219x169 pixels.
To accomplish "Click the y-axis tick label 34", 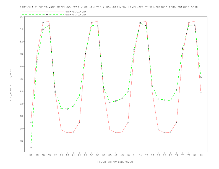I will (x=21, y=29).
